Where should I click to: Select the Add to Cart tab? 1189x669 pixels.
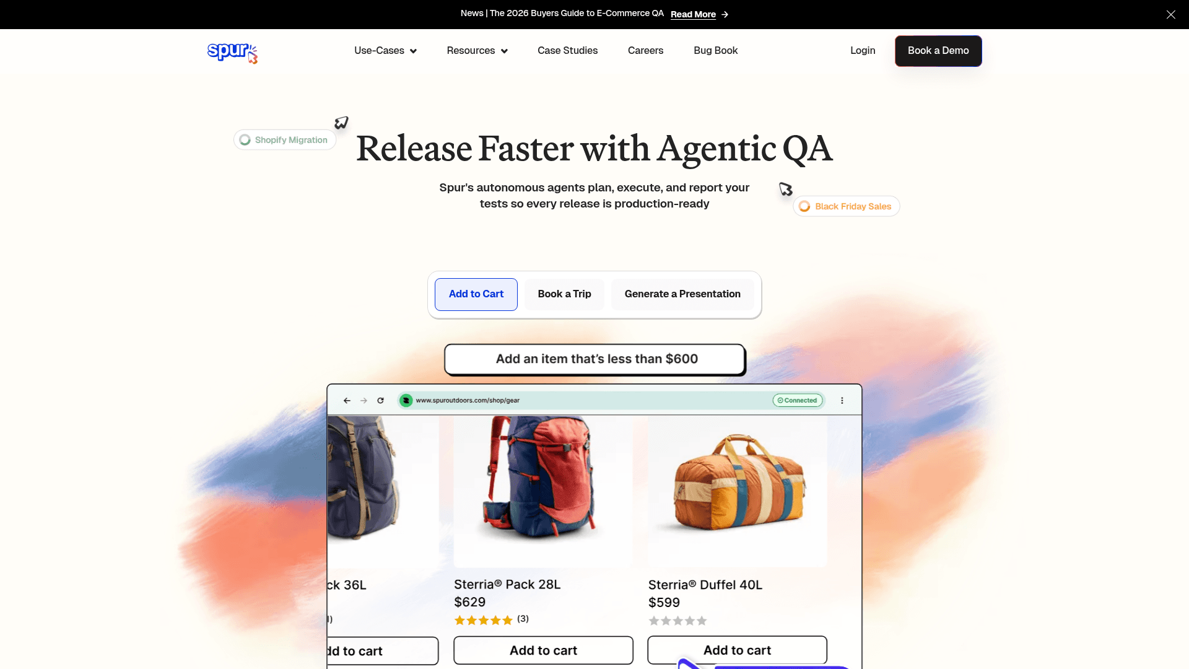[476, 294]
